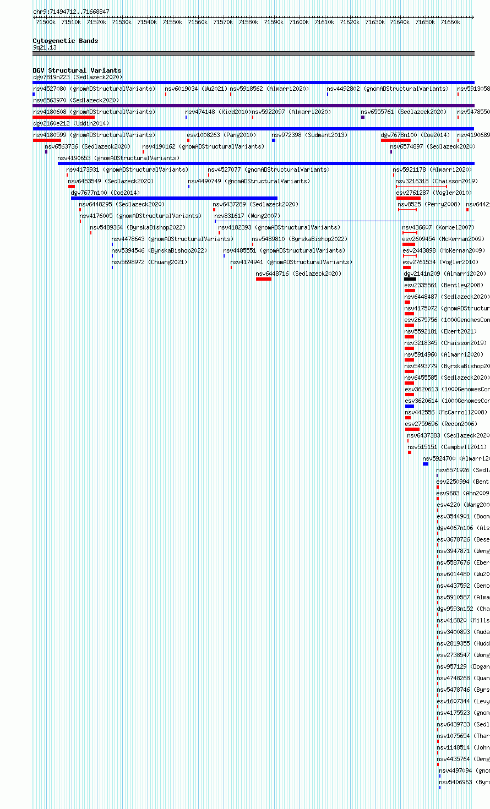This screenshot has width=490, height=809.
Task: Open variant nsv4182393 gnomAD label
Action: 280,227
